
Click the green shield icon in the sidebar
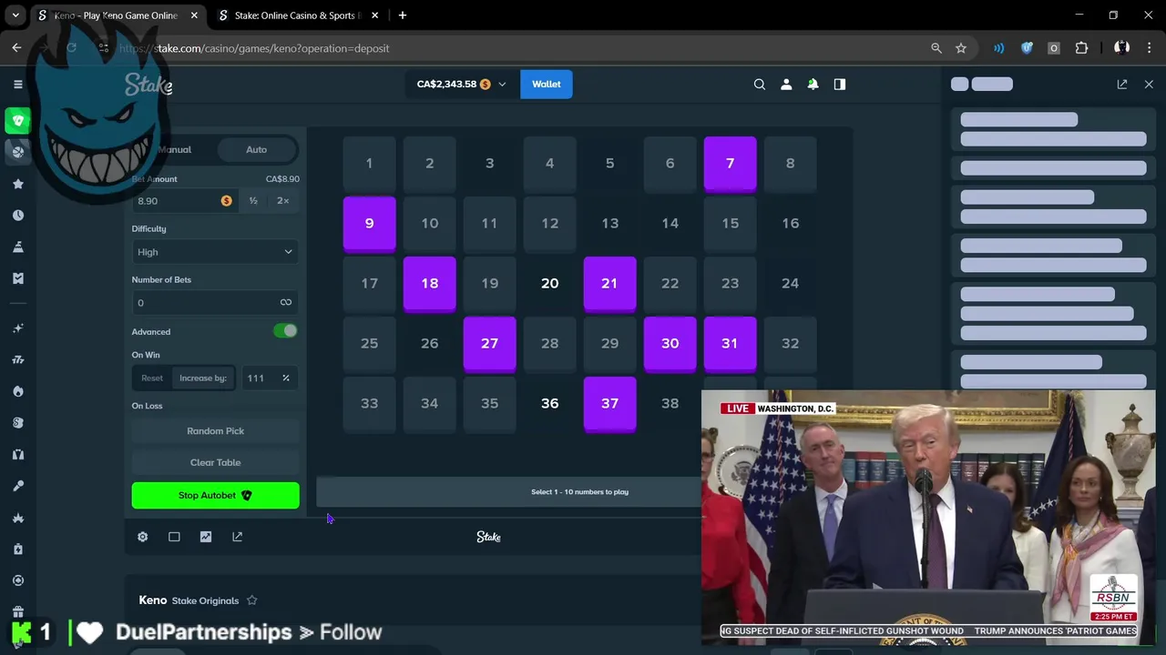coord(17,120)
